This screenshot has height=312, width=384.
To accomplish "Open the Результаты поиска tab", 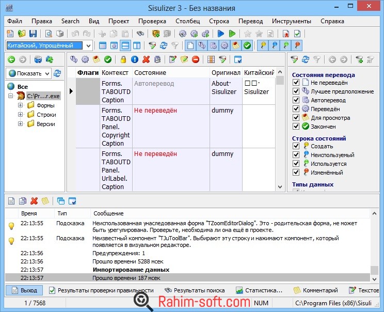I will (195, 290).
